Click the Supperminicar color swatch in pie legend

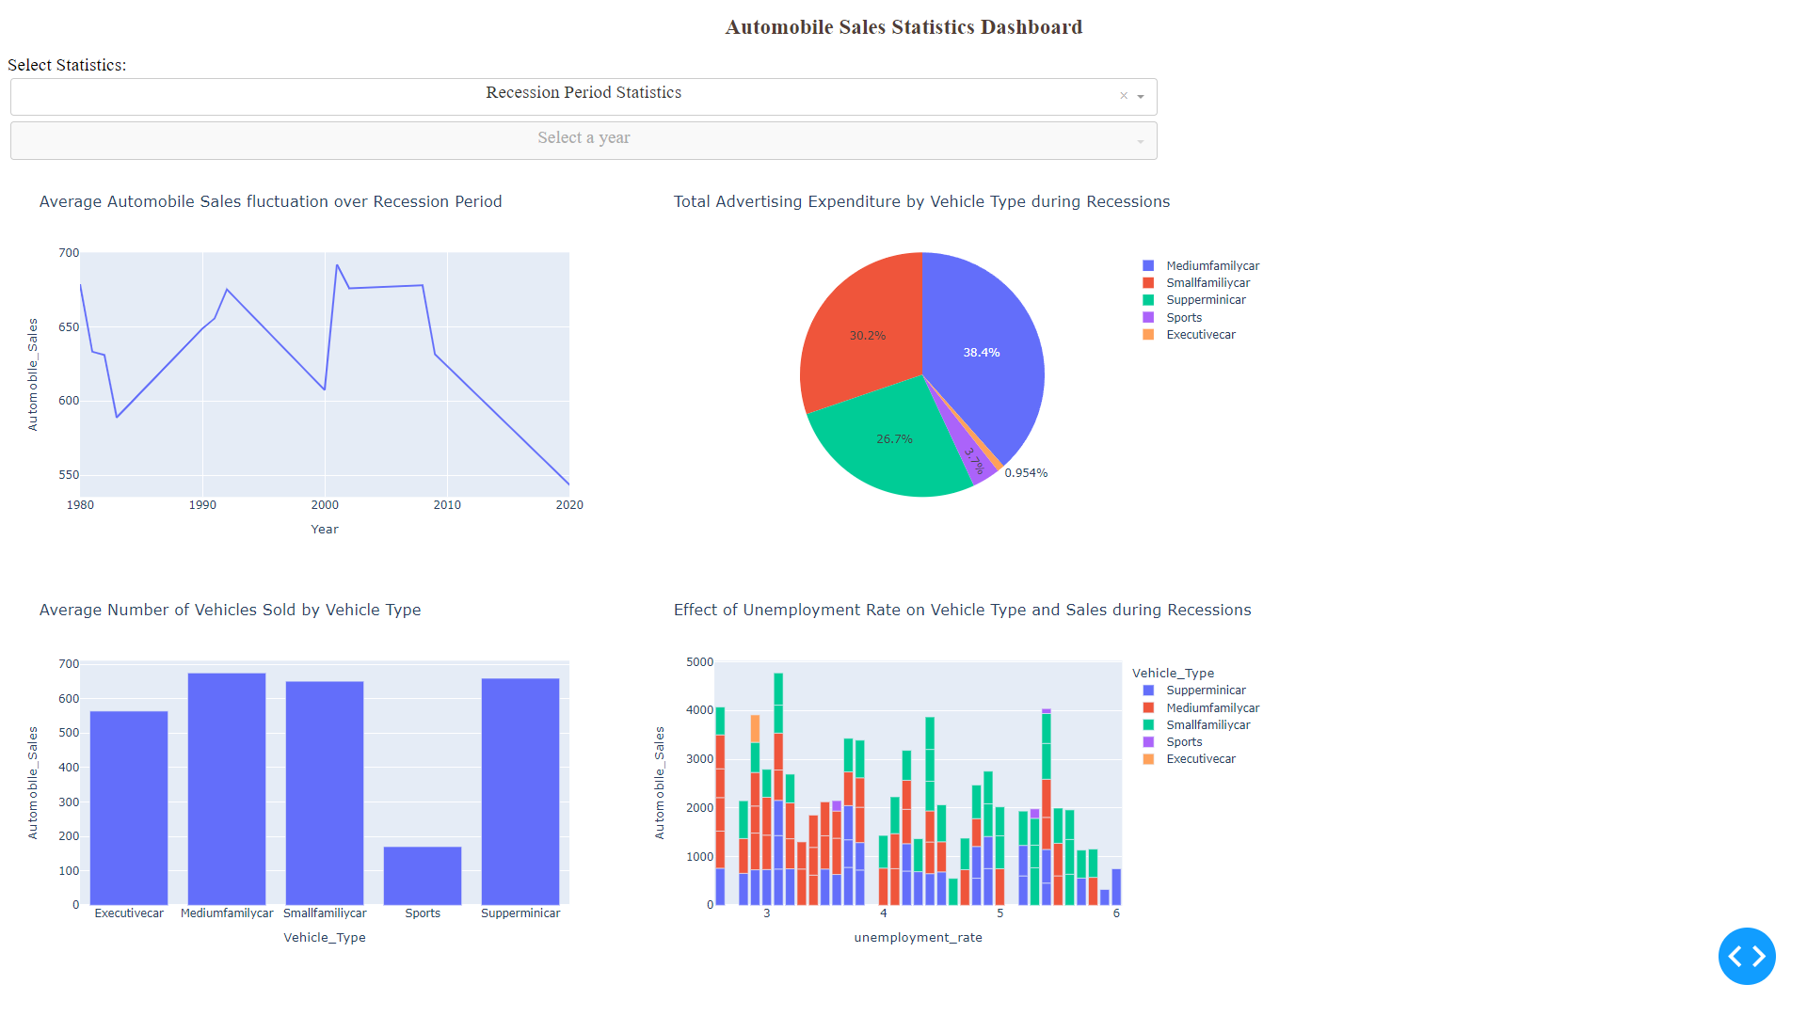tap(1148, 299)
